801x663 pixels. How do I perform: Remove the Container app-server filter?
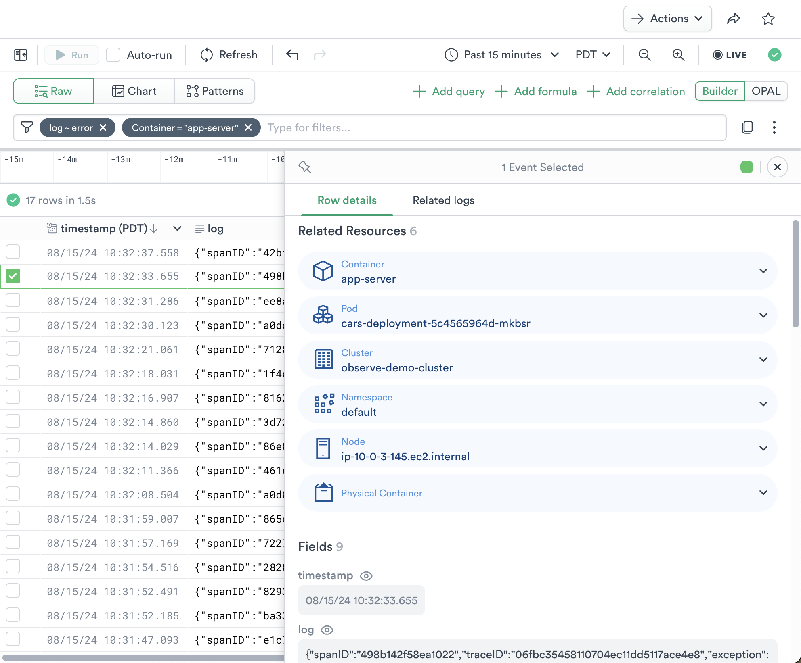click(x=248, y=127)
